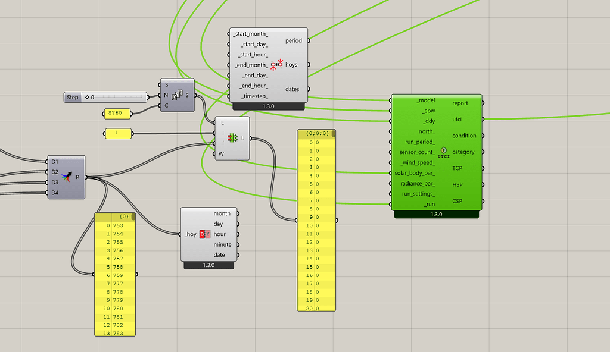This screenshot has height=352, width=610.
Task: Click the period output
Action: tap(293, 40)
